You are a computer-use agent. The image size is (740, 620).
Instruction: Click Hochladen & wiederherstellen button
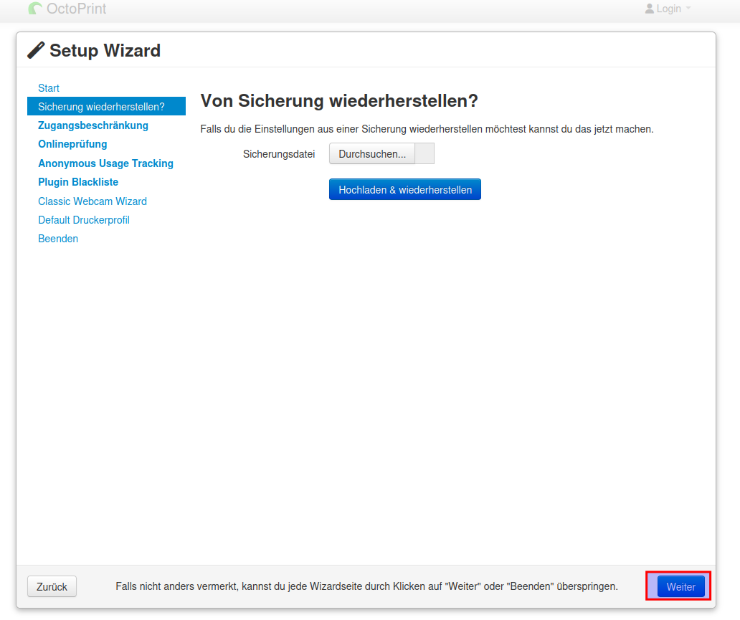click(x=405, y=190)
